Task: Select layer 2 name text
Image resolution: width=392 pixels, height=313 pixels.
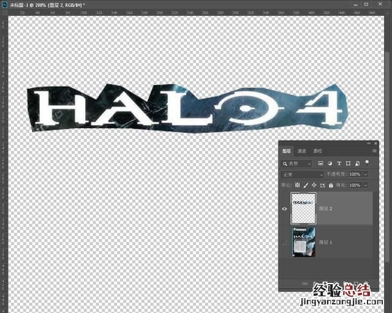Action: tap(325, 208)
